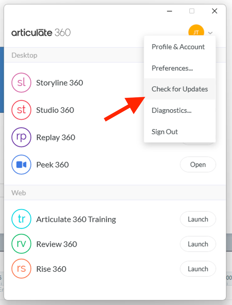Click Sign Out in the menu
The image size is (232, 305).
coord(165,132)
